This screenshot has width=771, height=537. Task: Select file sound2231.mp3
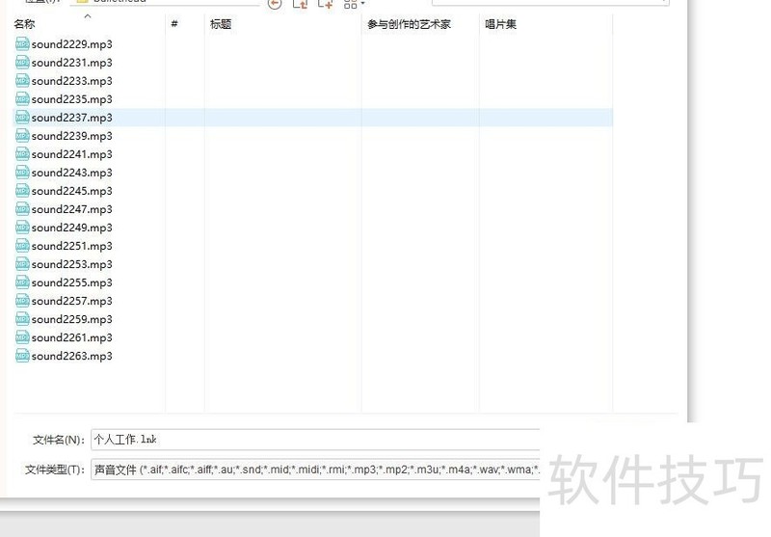[71, 63]
